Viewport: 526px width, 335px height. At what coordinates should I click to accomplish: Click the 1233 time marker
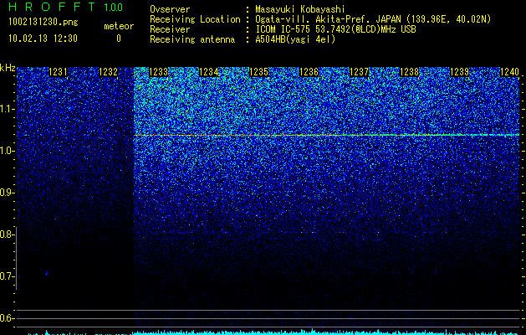click(x=158, y=72)
